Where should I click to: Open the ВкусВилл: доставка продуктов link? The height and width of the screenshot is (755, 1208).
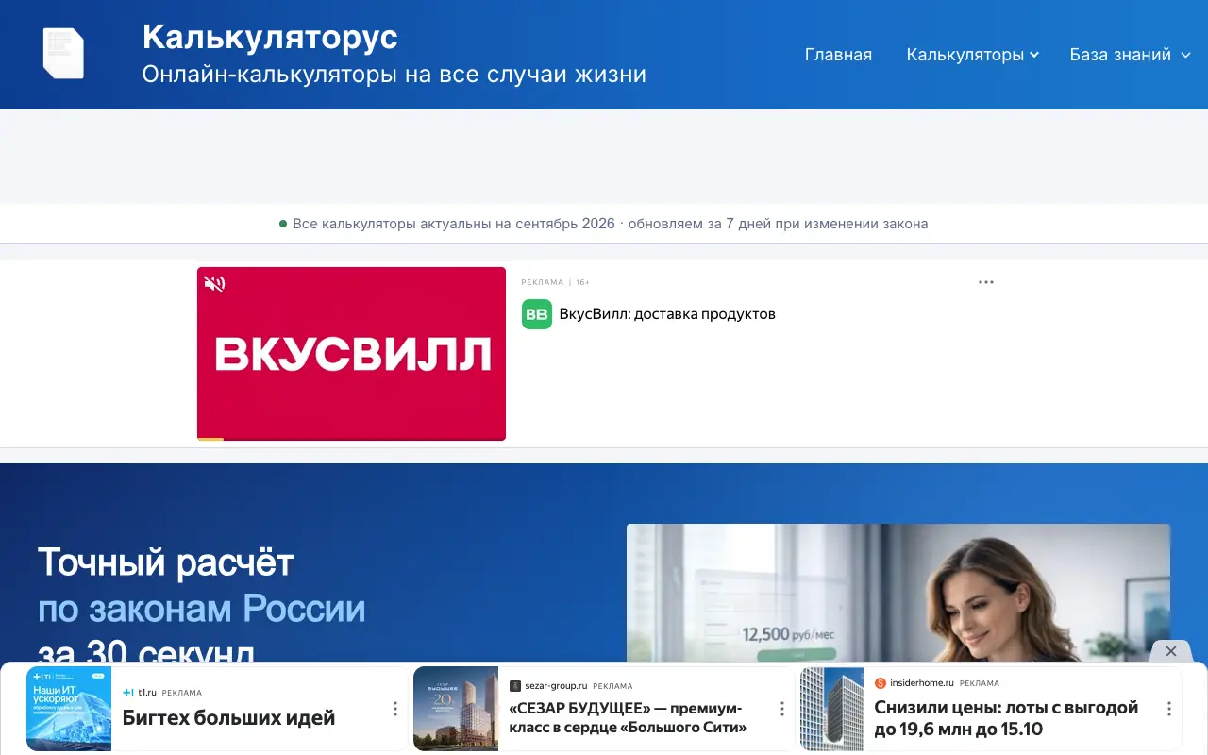pyautogui.click(x=667, y=314)
